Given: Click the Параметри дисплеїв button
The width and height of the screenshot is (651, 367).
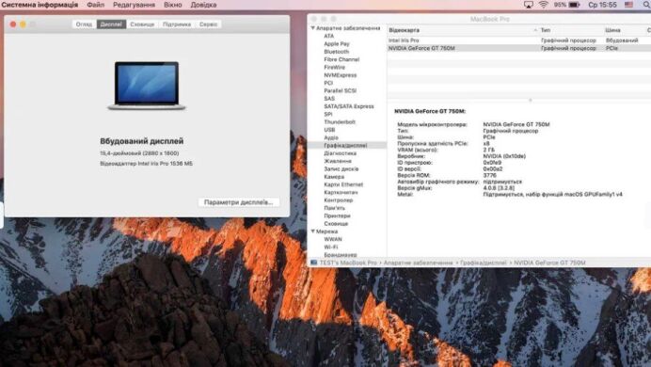Looking at the screenshot, I should tap(239, 202).
